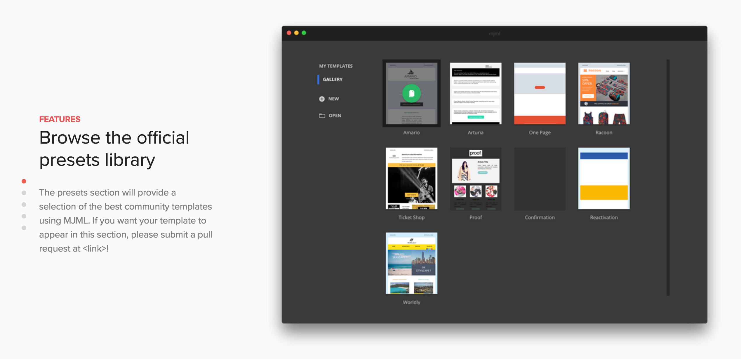Viewport: 741px width, 359px height.
Task: Select the Worldly template
Action: [x=411, y=264]
